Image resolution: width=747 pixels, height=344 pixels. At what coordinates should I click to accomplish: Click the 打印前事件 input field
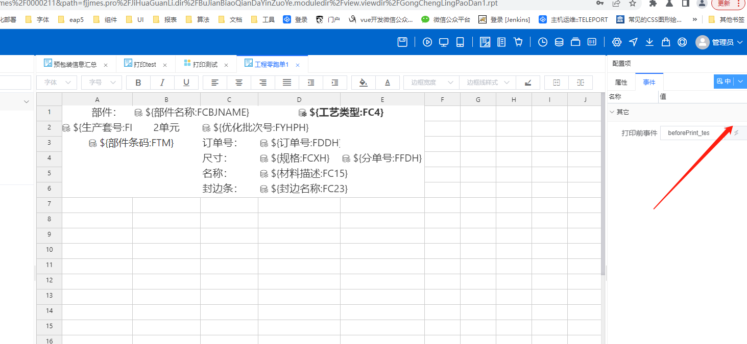click(694, 133)
